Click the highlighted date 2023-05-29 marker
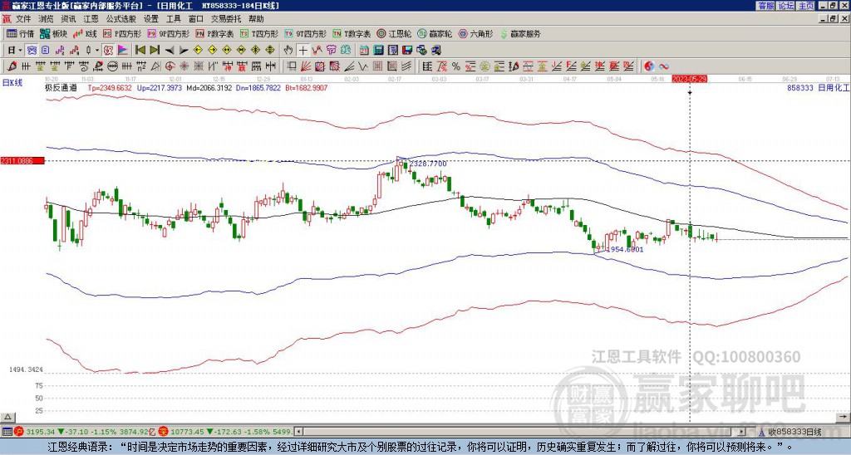The height and width of the screenshot is (455, 851). [689, 79]
